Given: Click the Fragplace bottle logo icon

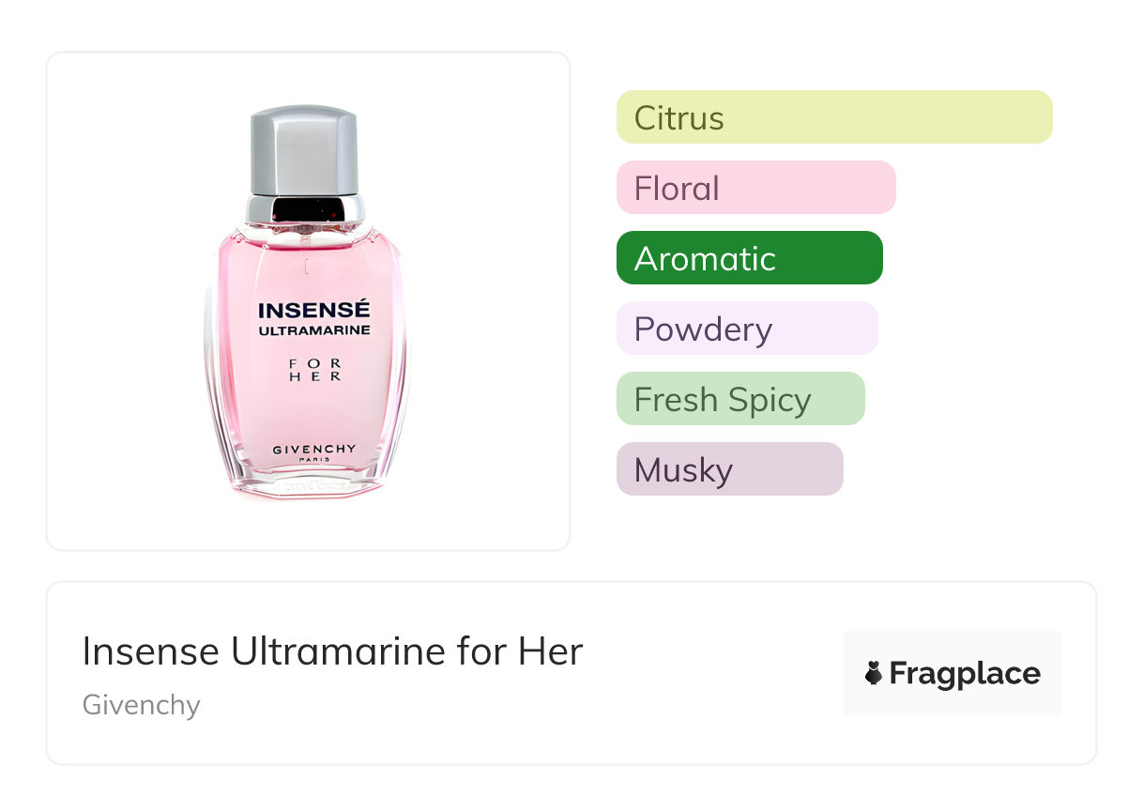Looking at the screenshot, I should tap(873, 673).
